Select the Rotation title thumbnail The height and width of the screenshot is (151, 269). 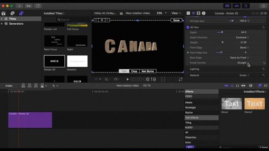pos(77,61)
